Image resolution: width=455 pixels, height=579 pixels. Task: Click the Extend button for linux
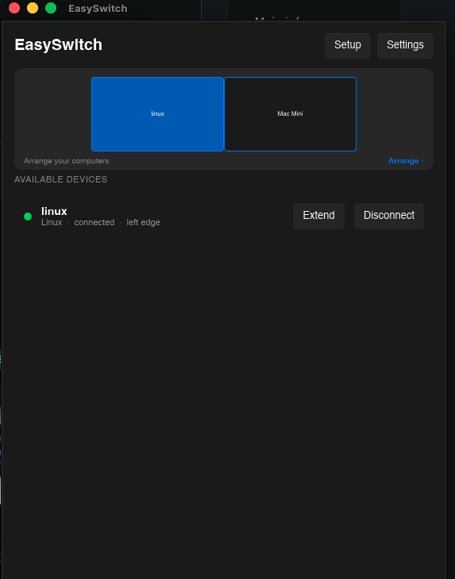(318, 216)
